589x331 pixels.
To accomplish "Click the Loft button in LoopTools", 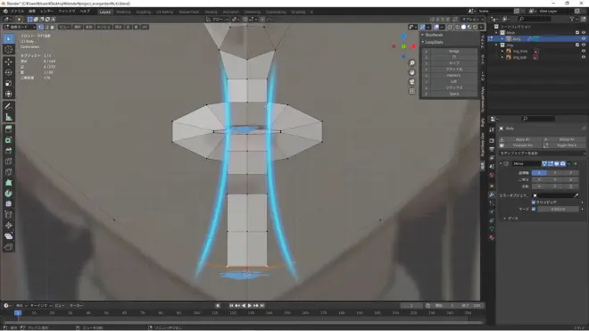I will [x=453, y=81].
